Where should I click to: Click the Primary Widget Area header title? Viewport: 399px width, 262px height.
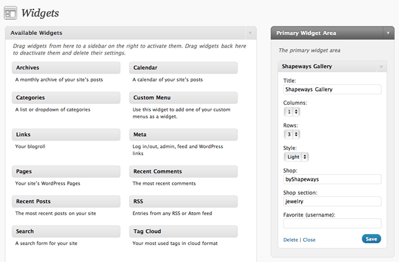pos(306,33)
